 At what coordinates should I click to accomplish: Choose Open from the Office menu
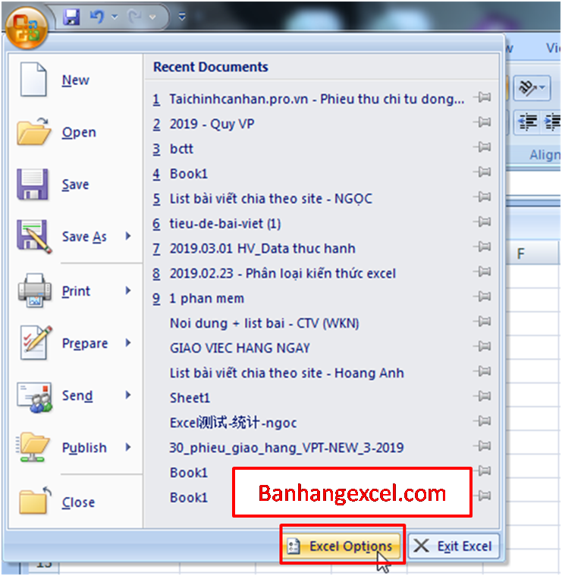(x=79, y=132)
